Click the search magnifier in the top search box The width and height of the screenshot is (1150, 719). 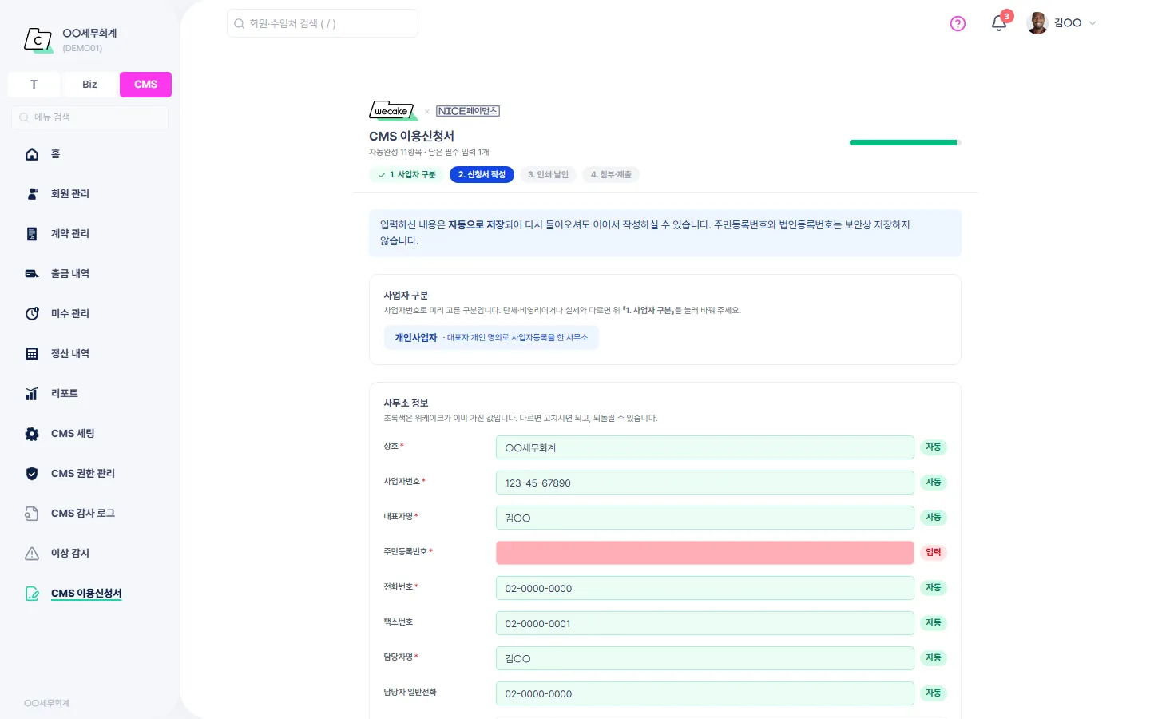coord(239,24)
